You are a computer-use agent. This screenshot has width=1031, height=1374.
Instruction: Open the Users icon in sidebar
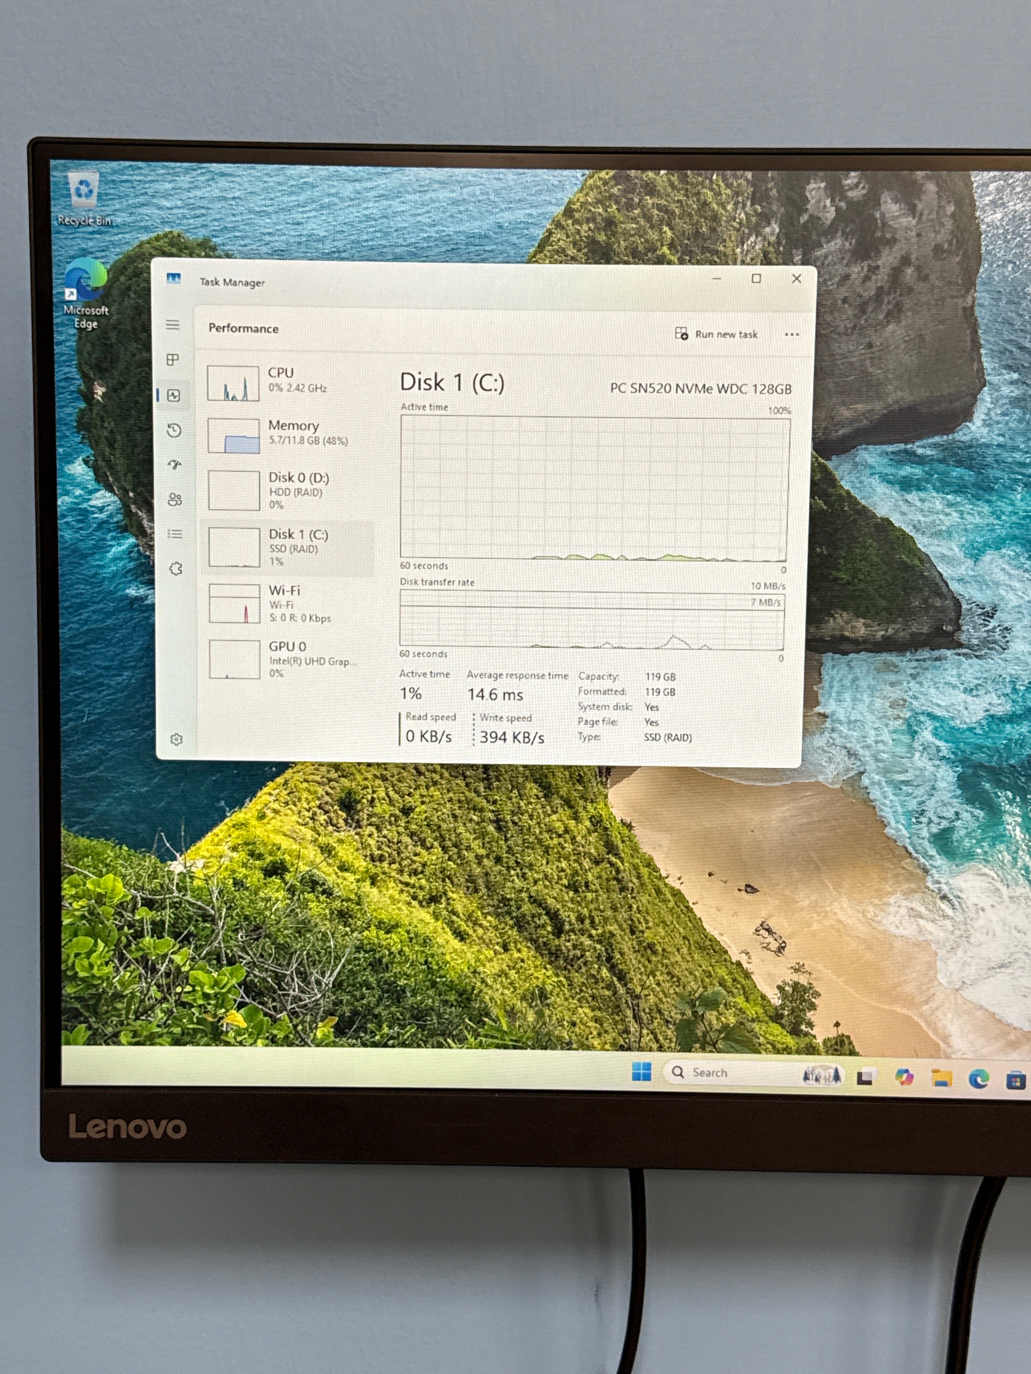175,500
